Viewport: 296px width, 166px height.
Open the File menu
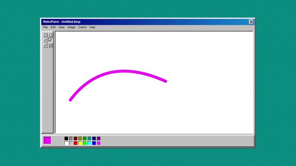click(x=45, y=27)
